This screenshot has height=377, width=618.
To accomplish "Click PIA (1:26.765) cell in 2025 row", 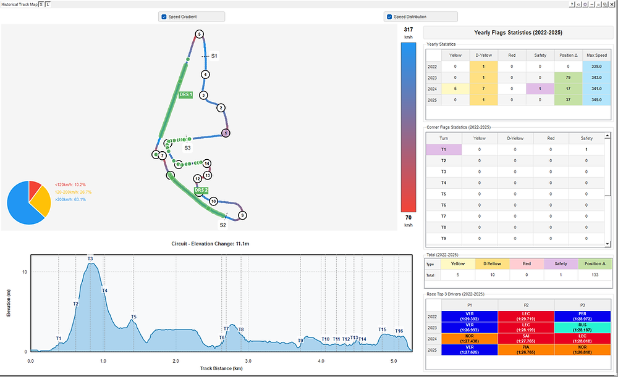I will 526,350.
